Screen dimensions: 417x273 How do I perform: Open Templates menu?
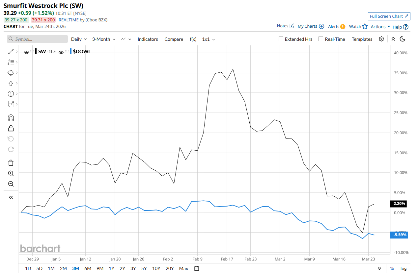tap(362, 39)
